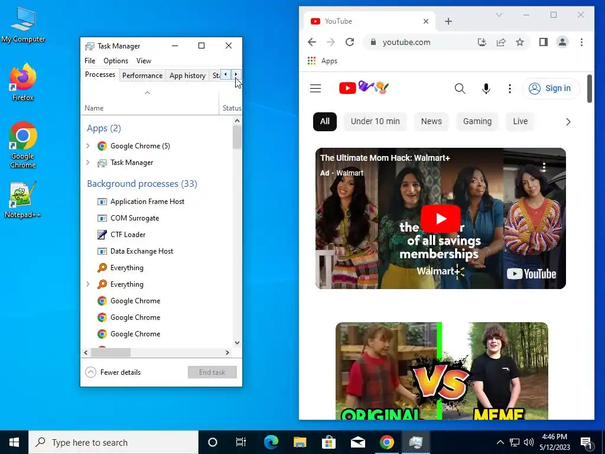Screen dimensions: 605x454
Task: Open My Computer desktop icon
Action: point(23,25)
